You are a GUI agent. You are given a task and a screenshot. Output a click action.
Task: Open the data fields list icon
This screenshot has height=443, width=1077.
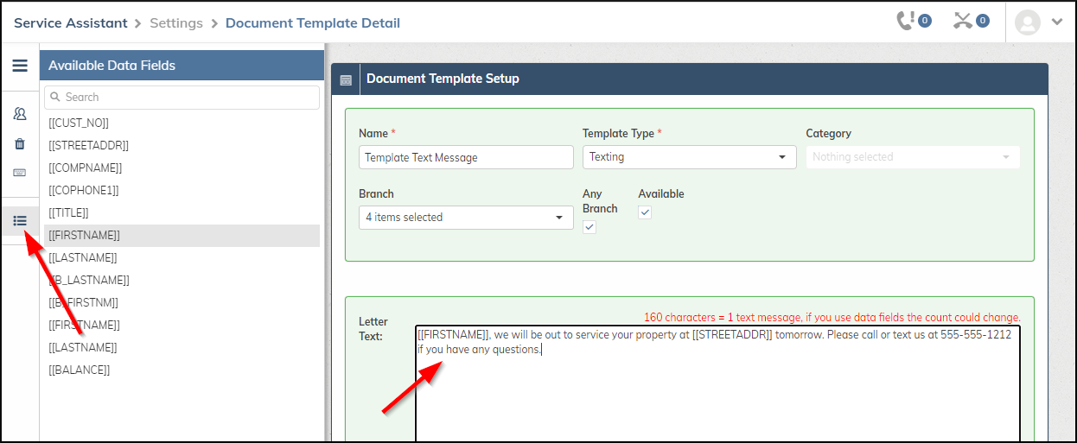[x=19, y=221]
